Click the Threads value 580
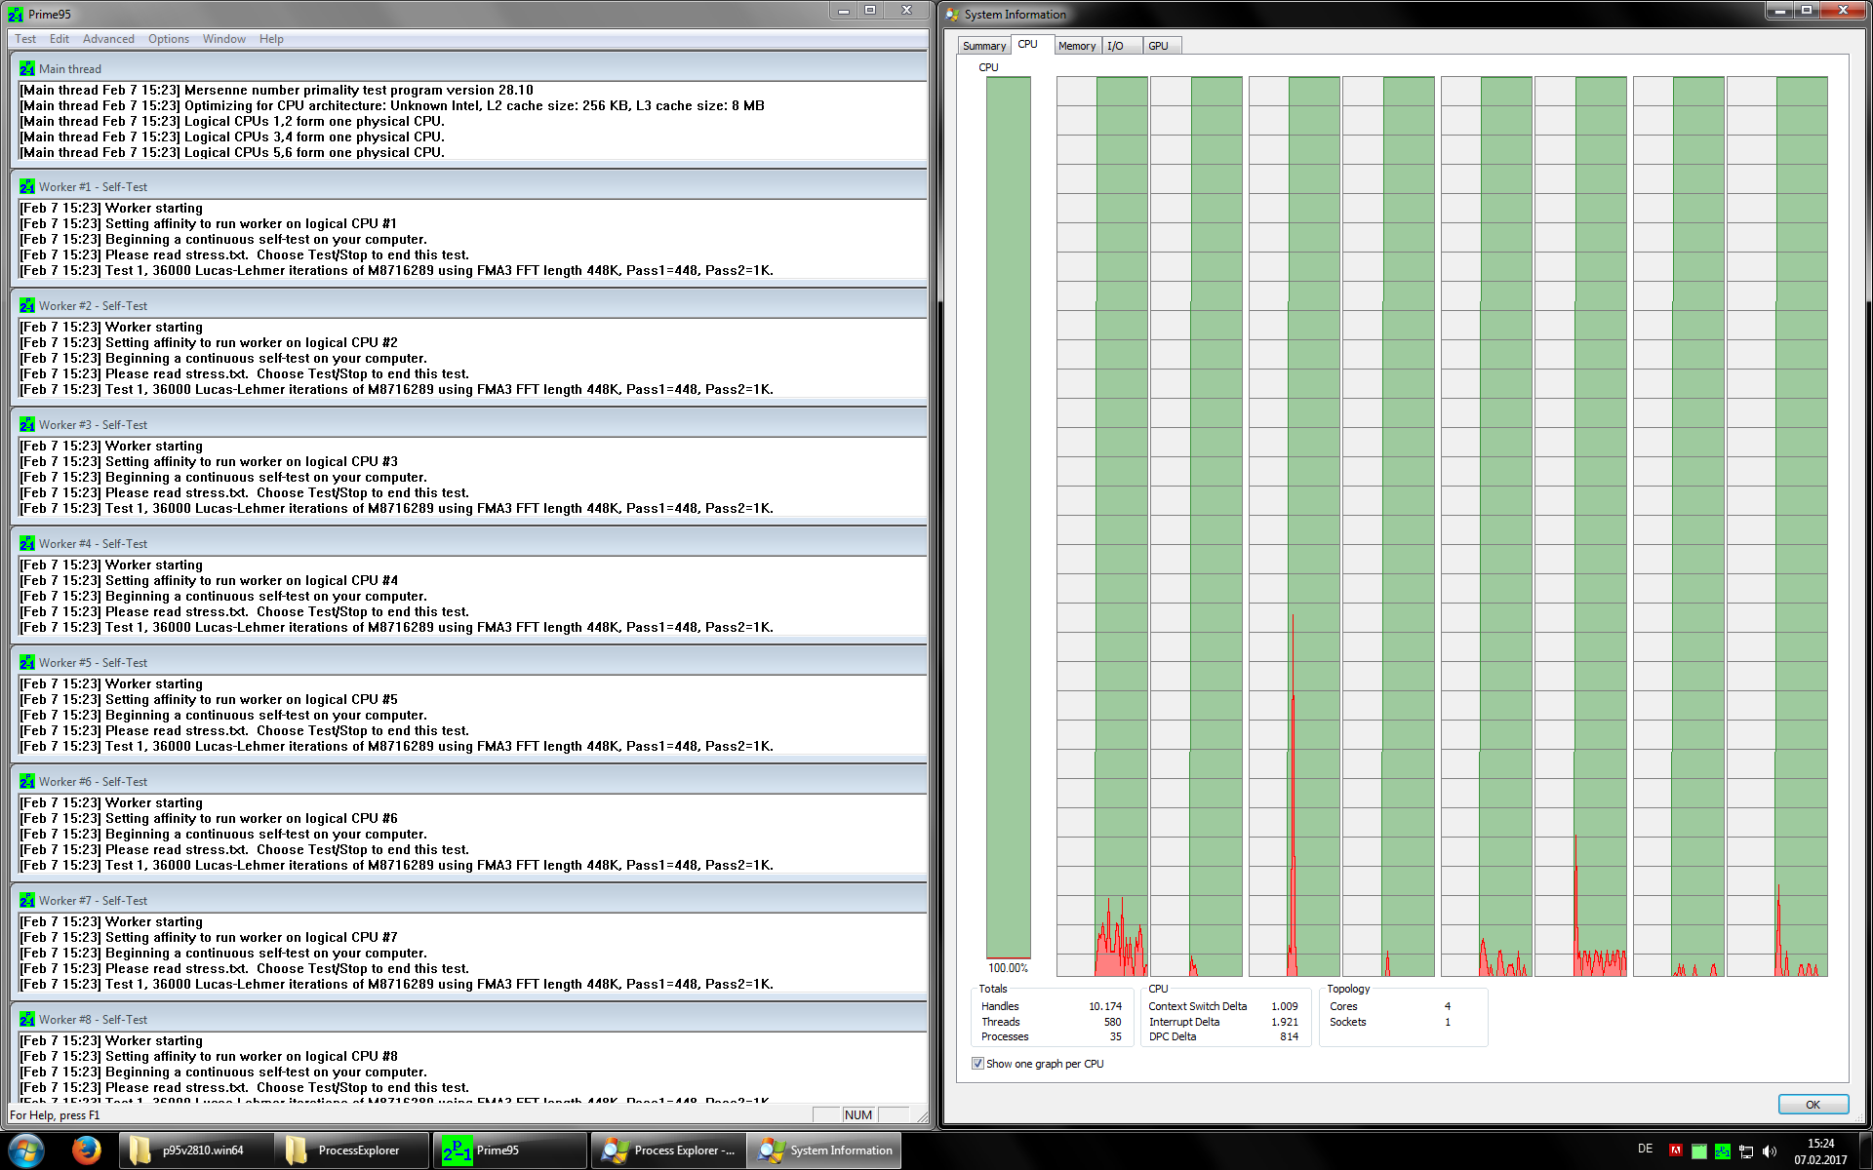This screenshot has height=1170, width=1873. point(1112,1022)
